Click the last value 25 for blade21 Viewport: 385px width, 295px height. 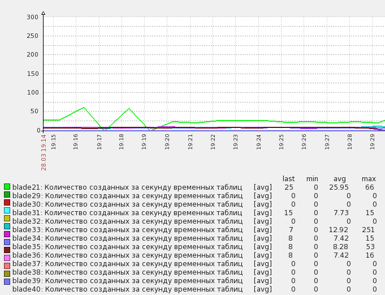click(x=289, y=187)
